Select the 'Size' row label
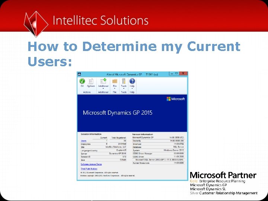Image resolution: width=268 pixels, height=201 pixels. [x=83, y=160]
